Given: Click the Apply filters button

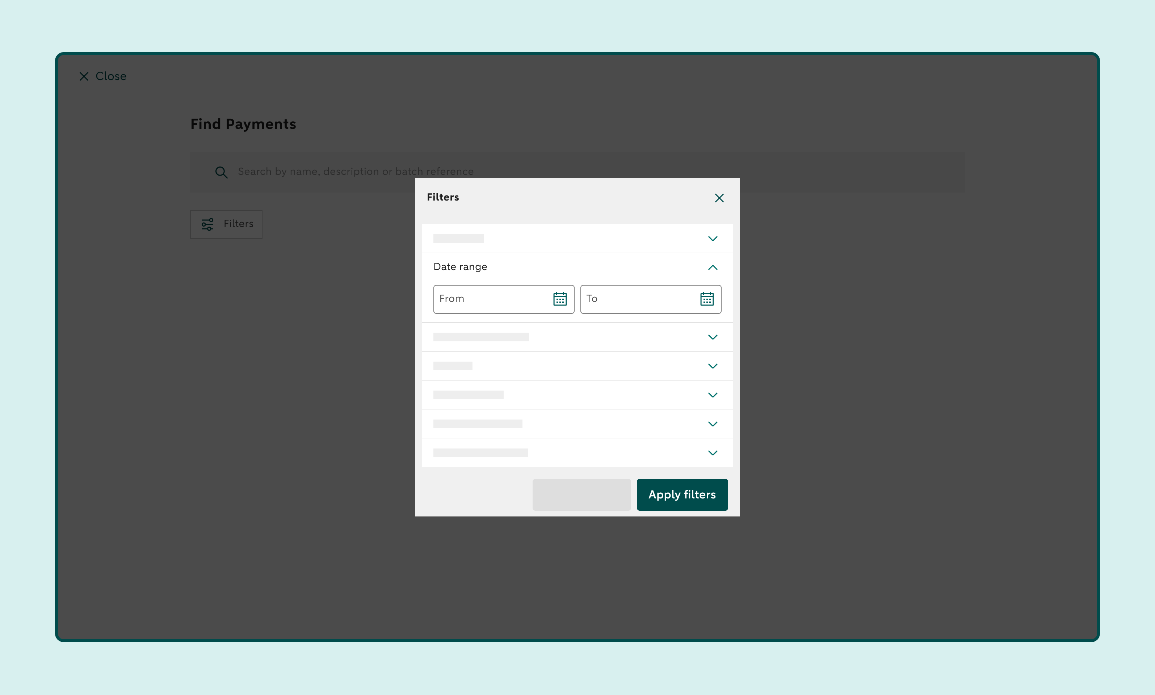Looking at the screenshot, I should click(682, 494).
